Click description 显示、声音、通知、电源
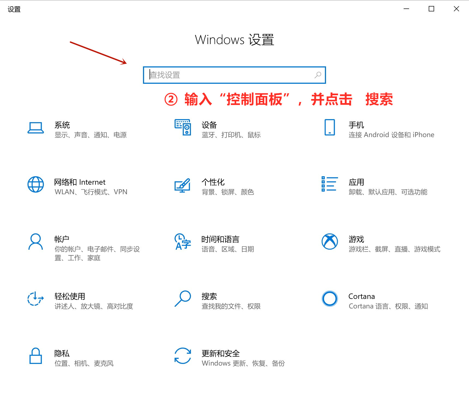This screenshot has width=469, height=402. click(91, 135)
